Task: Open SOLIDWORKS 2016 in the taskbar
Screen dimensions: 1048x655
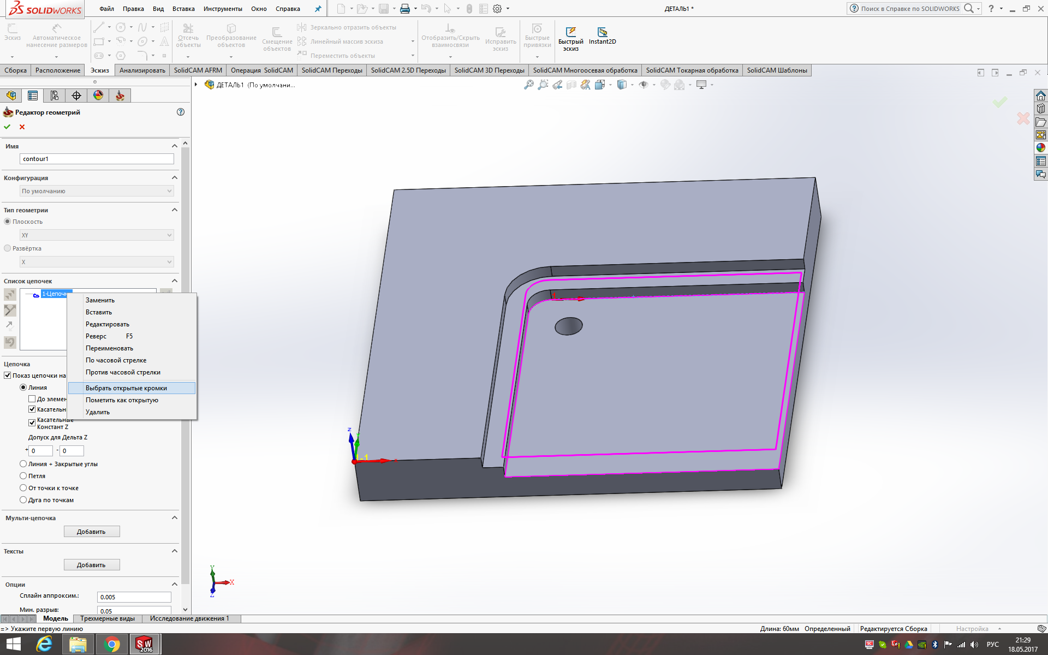Action: (x=144, y=644)
